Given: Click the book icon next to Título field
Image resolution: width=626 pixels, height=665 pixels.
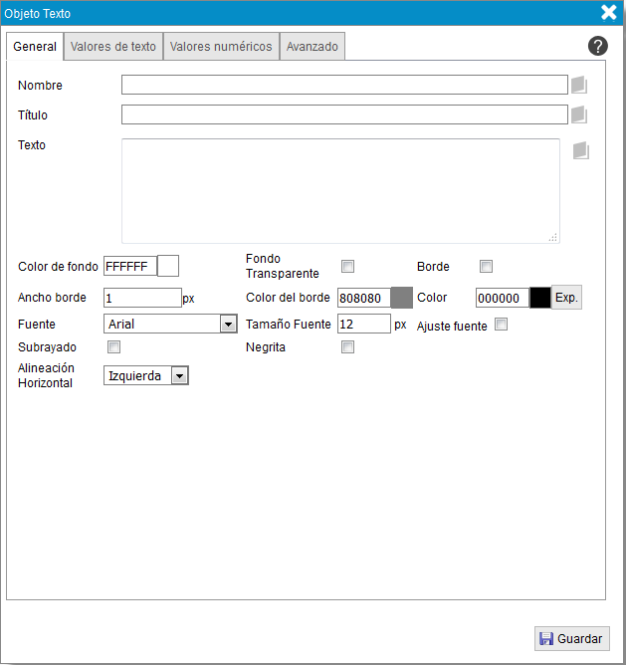Looking at the screenshot, I should [x=579, y=114].
